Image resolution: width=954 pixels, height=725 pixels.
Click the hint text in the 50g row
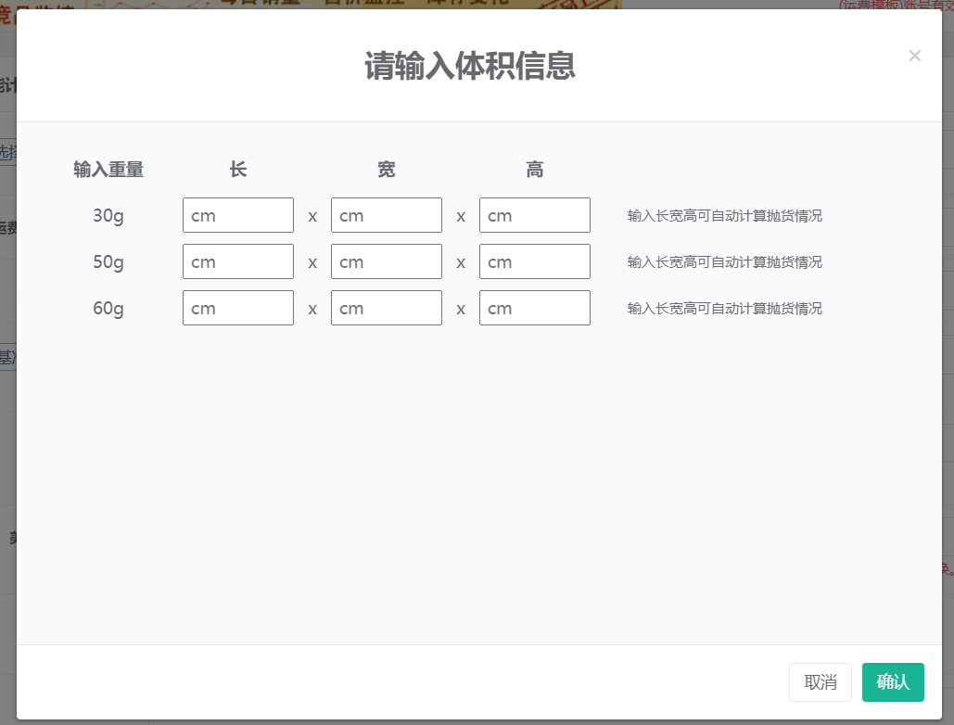725,262
